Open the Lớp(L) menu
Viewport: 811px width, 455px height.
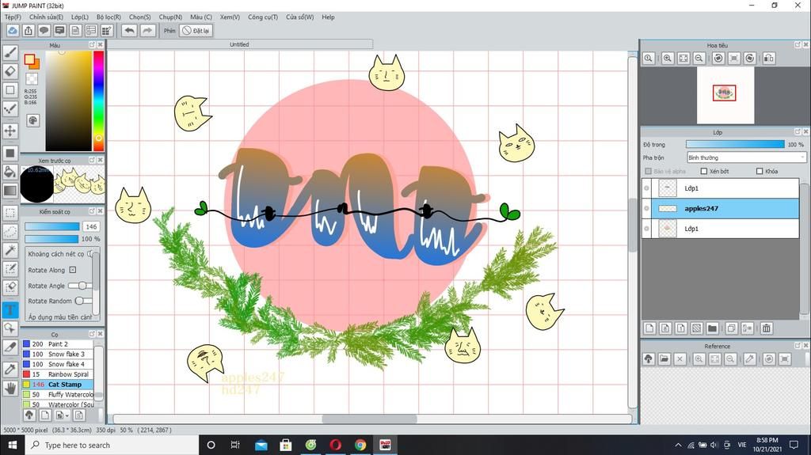80,17
